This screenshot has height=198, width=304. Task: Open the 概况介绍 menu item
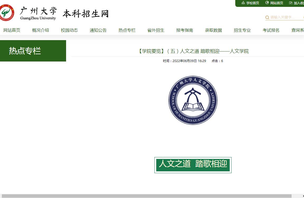click(40, 30)
